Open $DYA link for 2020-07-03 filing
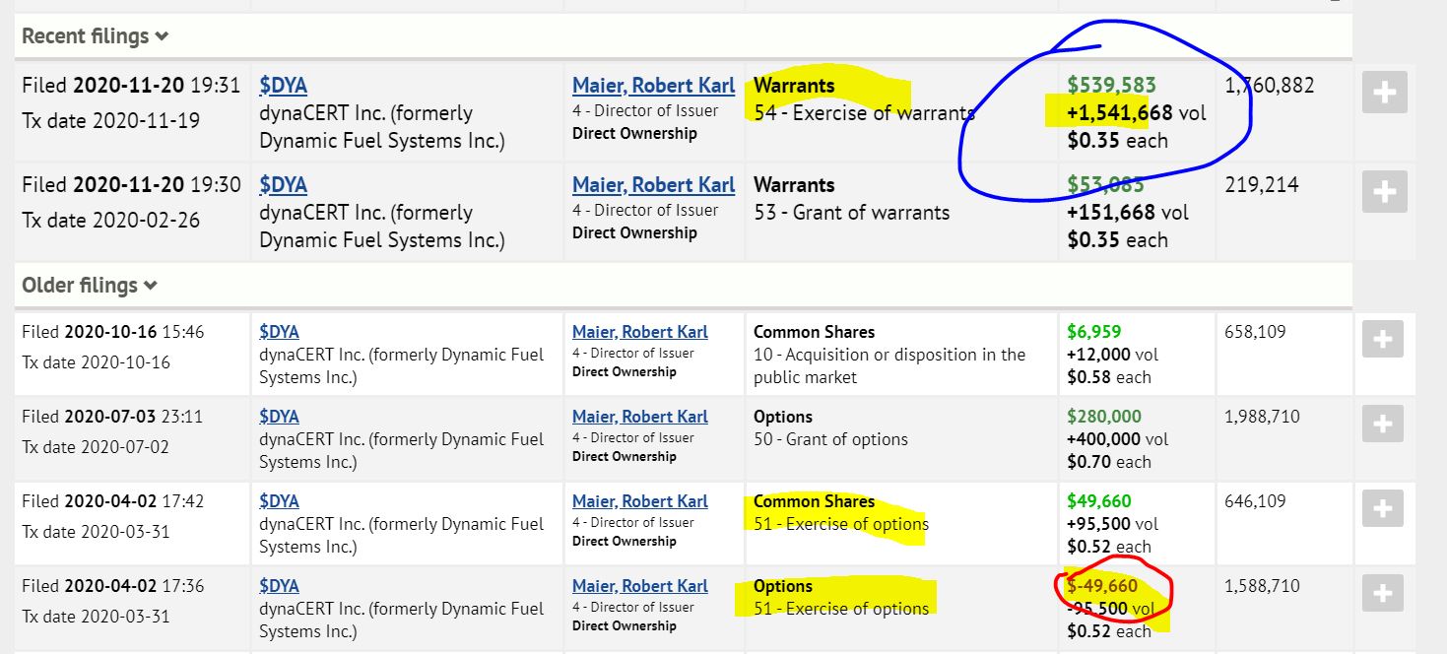1447x654 pixels. 280,417
